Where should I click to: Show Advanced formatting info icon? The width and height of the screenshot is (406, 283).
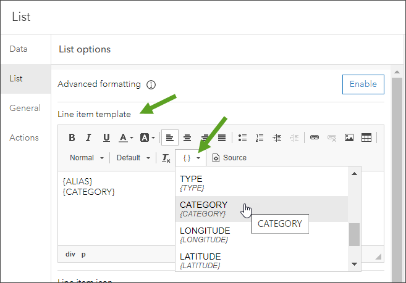coord(151,84)
